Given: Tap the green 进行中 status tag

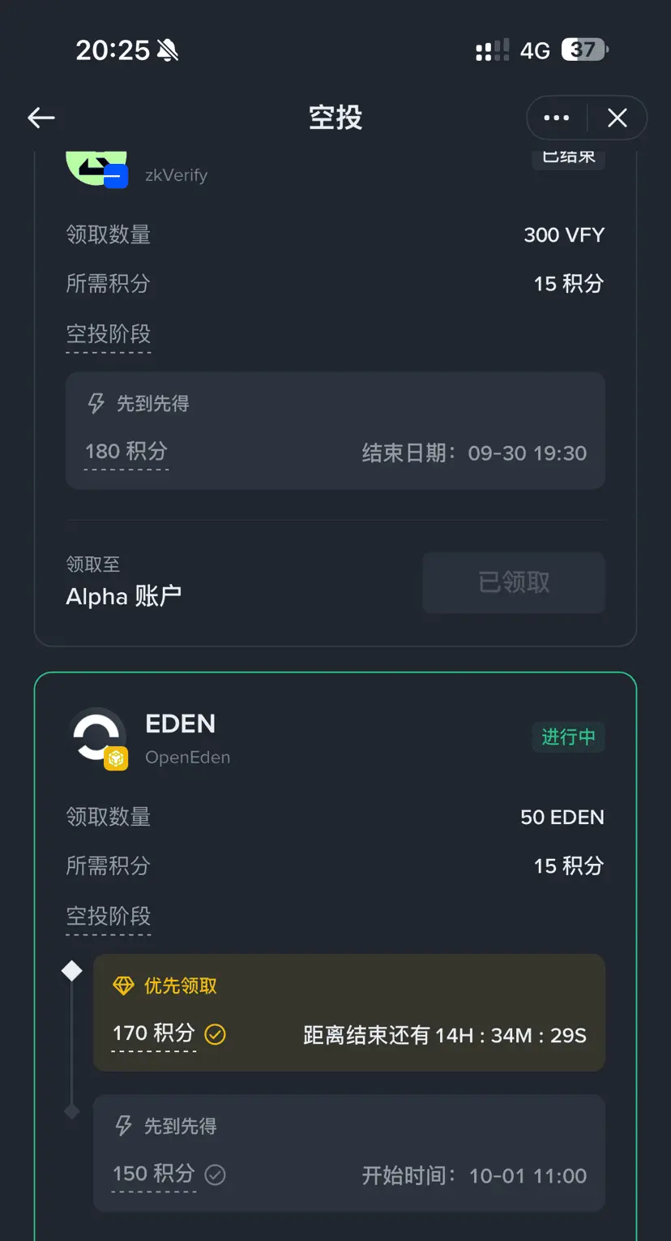Looking at the screenshot, I should [568, 736].
